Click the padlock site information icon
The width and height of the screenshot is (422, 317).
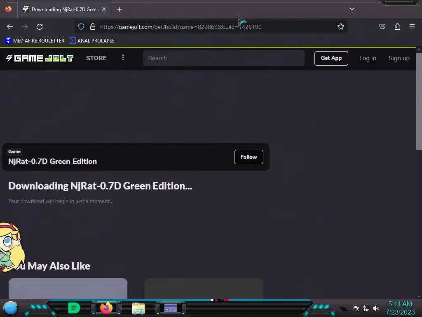93,27
